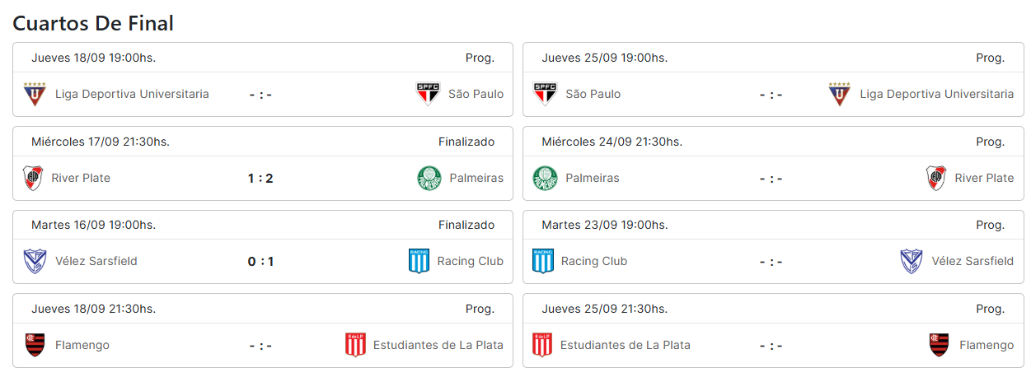1031x377 pixels.
Task: Click Racing Club crest in the 0:1 match
Action: (419, 262)
